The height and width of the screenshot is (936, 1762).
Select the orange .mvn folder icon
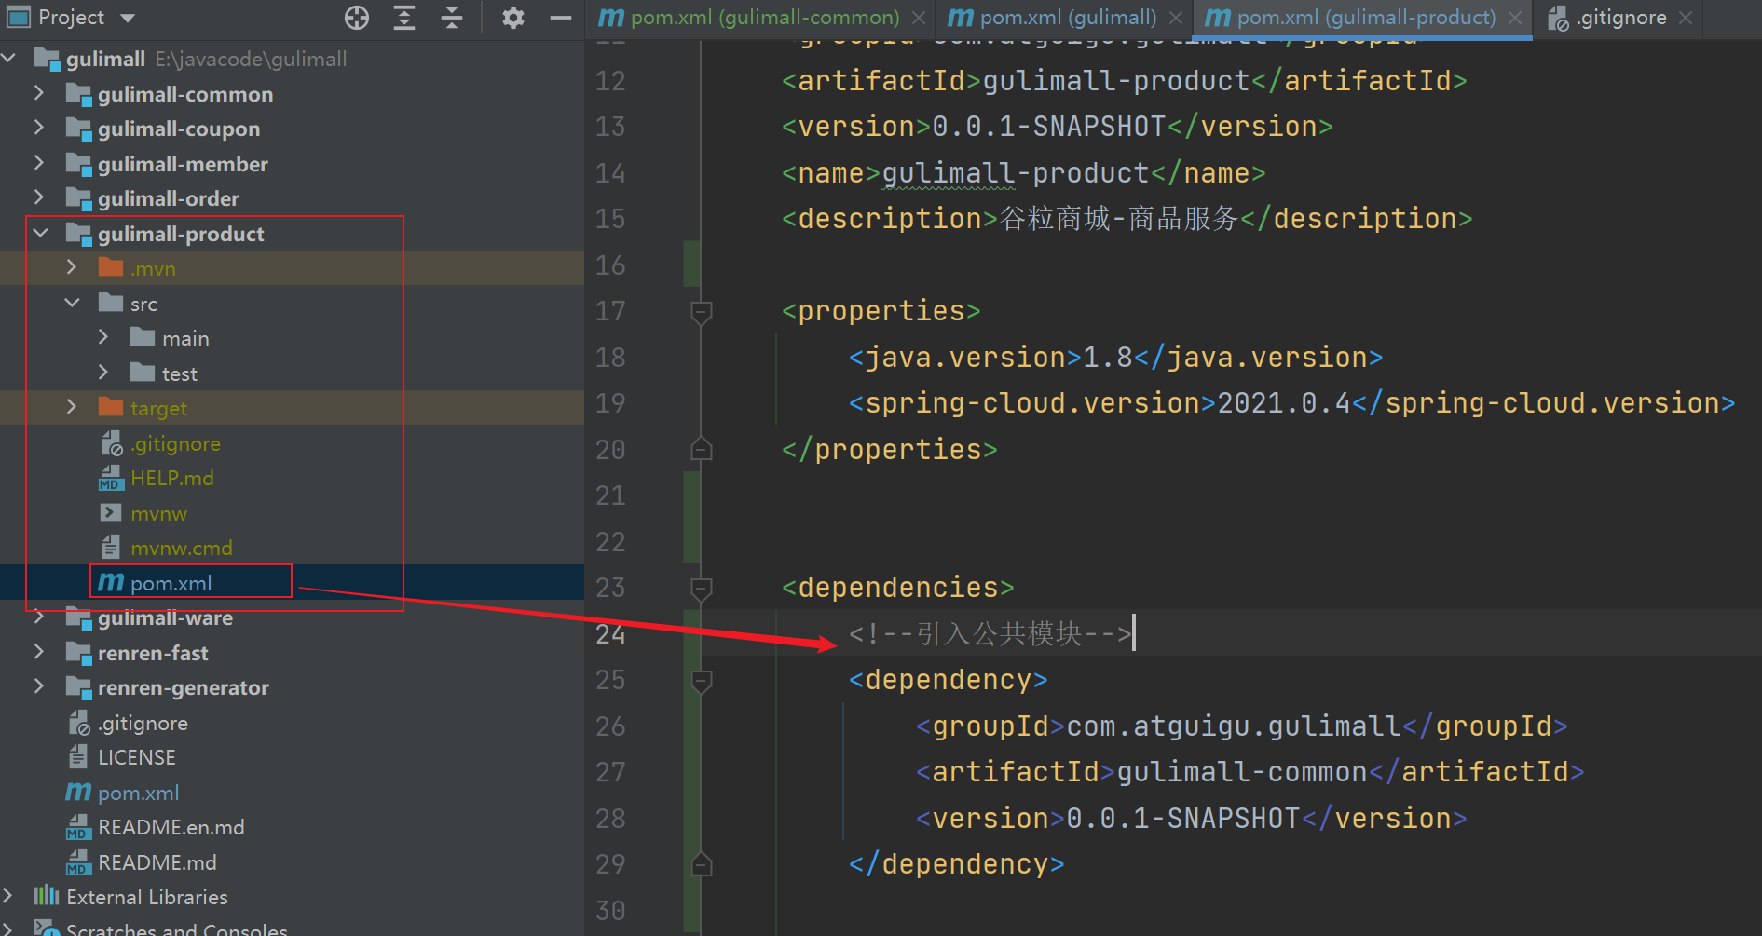pos(111,268)
